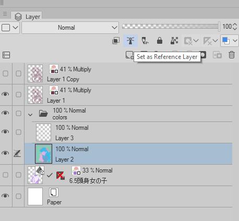
Task: Click Lock Transparent Pixels icon
Action: click(x=174, y=41)
